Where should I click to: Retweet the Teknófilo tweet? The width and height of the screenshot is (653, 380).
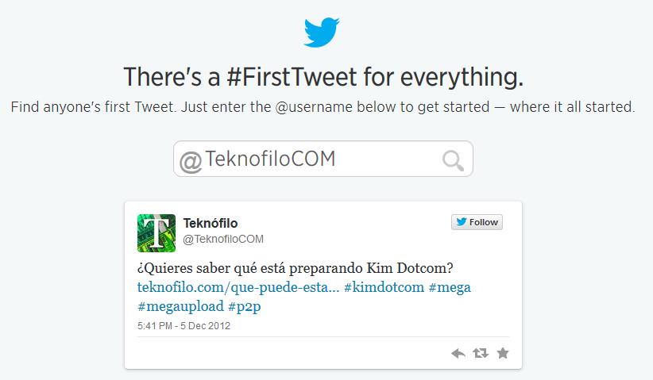[480, 353]
